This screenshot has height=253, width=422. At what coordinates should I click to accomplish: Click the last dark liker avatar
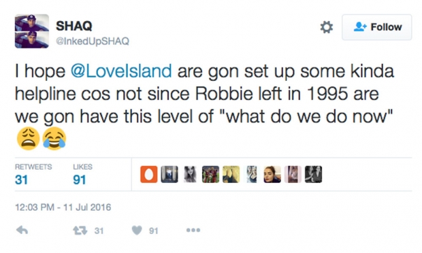[x=313, y=174]
